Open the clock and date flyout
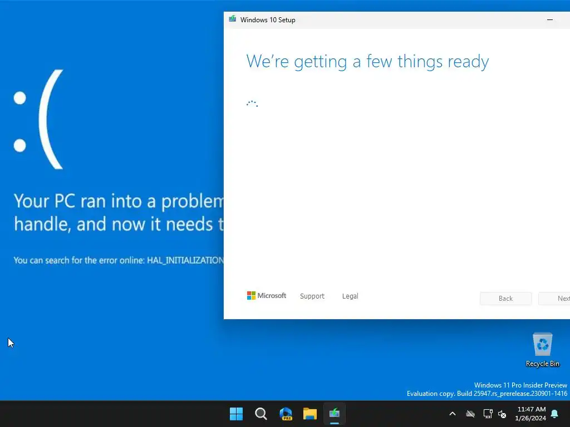 pos(530,414)
